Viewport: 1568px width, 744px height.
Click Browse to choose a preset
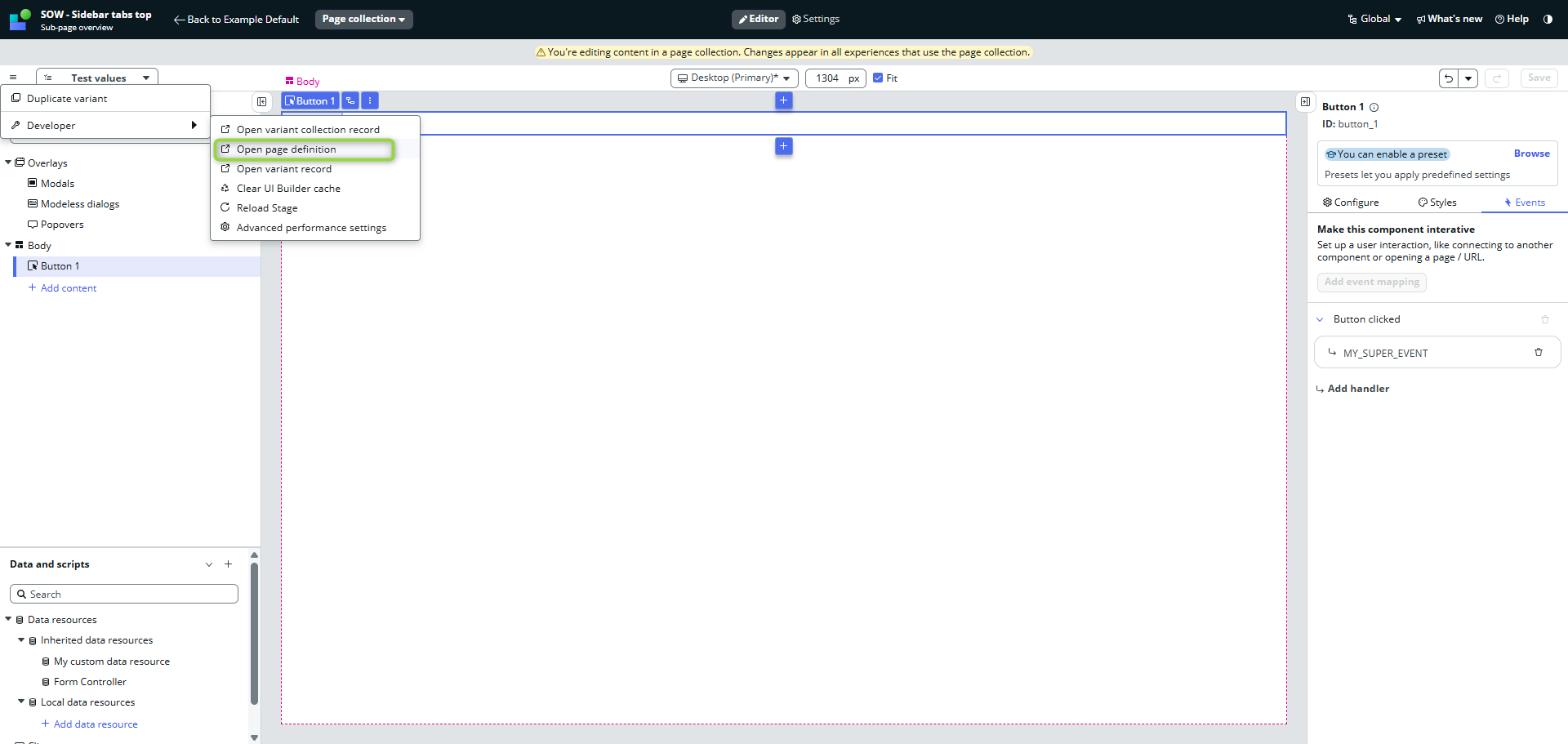[1531, 154]
